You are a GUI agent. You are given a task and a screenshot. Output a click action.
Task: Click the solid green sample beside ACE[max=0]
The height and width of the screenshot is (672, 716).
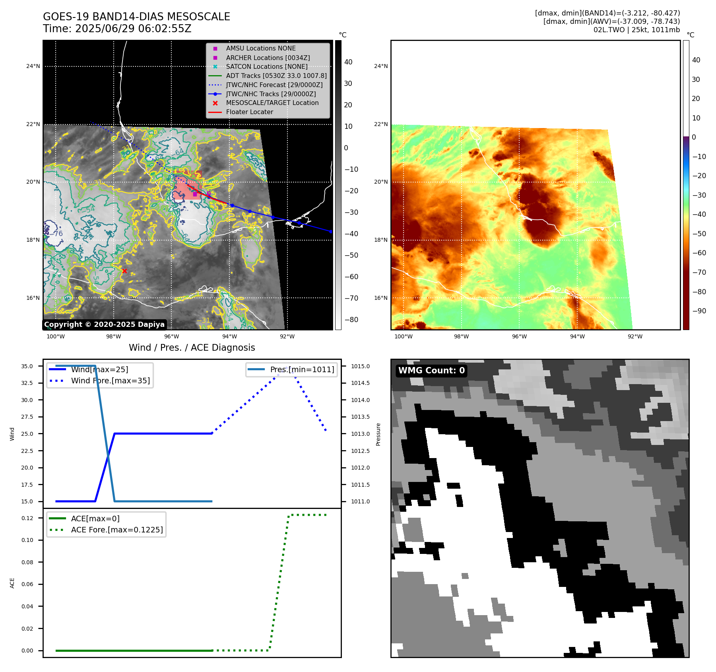coord(57,519)
